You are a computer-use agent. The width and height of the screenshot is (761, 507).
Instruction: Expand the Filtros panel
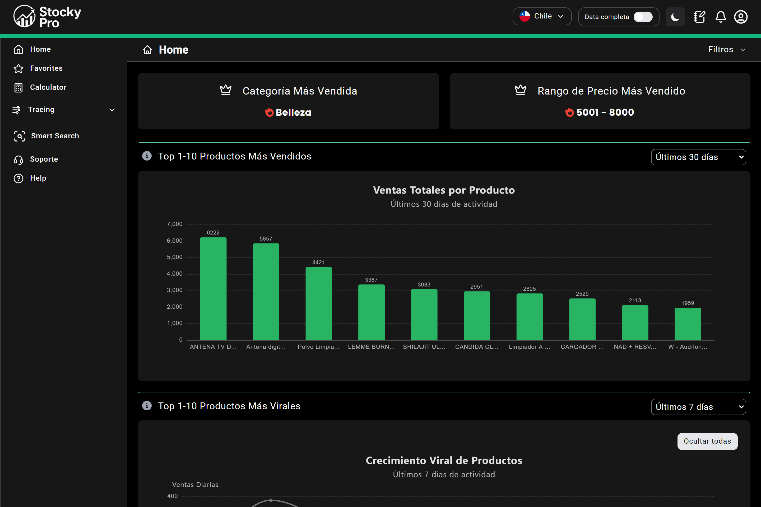coord(727,49)
